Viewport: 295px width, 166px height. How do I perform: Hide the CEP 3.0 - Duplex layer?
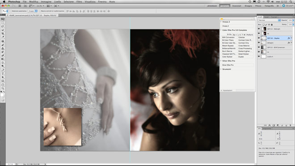pos(259,38)
